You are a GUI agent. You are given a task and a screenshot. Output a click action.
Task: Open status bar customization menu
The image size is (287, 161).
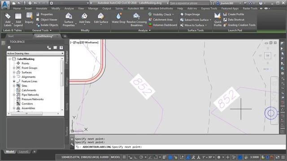(283, 157)
